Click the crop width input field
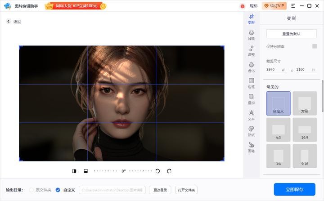Screen dimensions: 324x201 (x=273, y=70)
